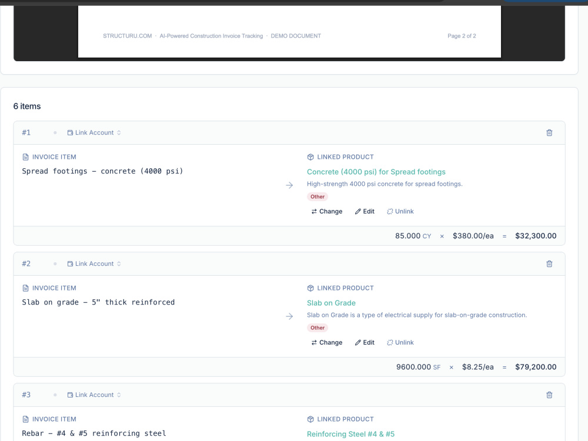The image size is (588, 441).
Task: Click Edit for Concrete (4000 psi) product
Action: [365, 212]
